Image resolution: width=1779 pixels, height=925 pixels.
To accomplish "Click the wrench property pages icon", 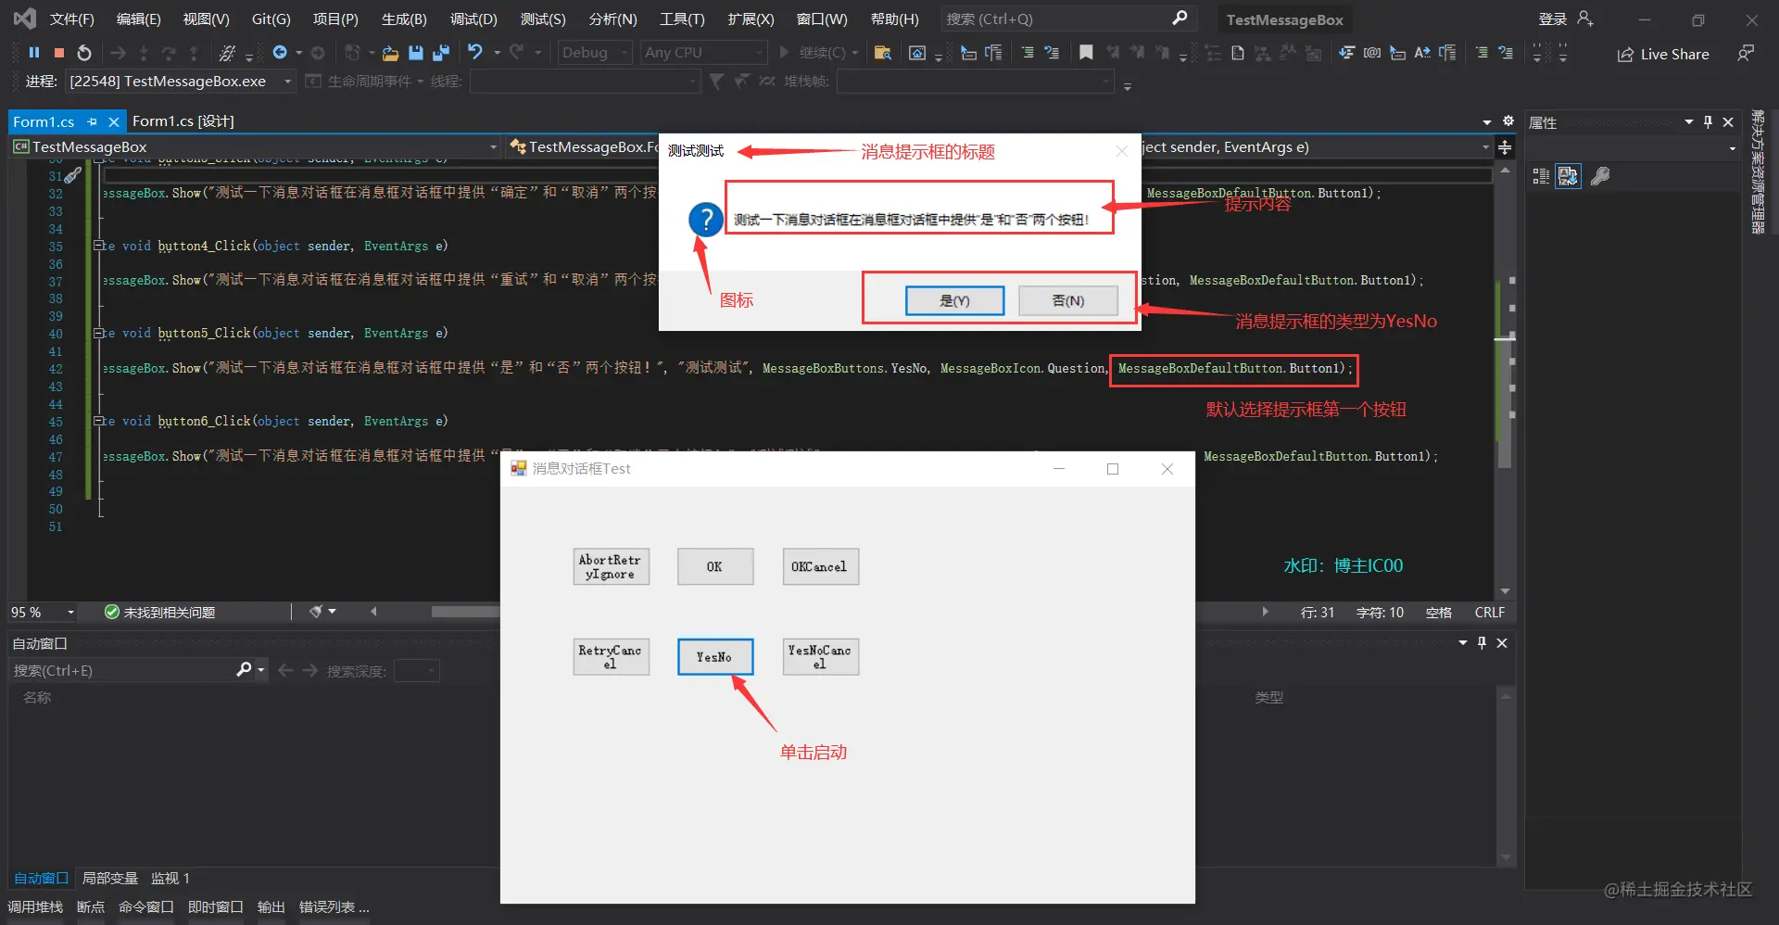I will pos(1600,176).
